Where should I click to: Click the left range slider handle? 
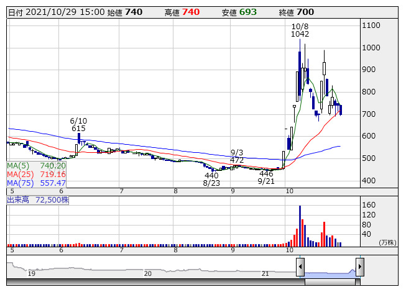click(x=300, y=267)
